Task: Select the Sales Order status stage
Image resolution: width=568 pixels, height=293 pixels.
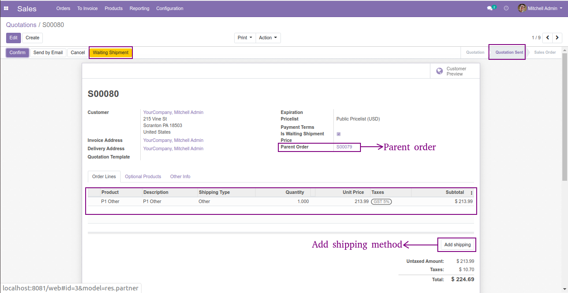Action: pos(545,52)
